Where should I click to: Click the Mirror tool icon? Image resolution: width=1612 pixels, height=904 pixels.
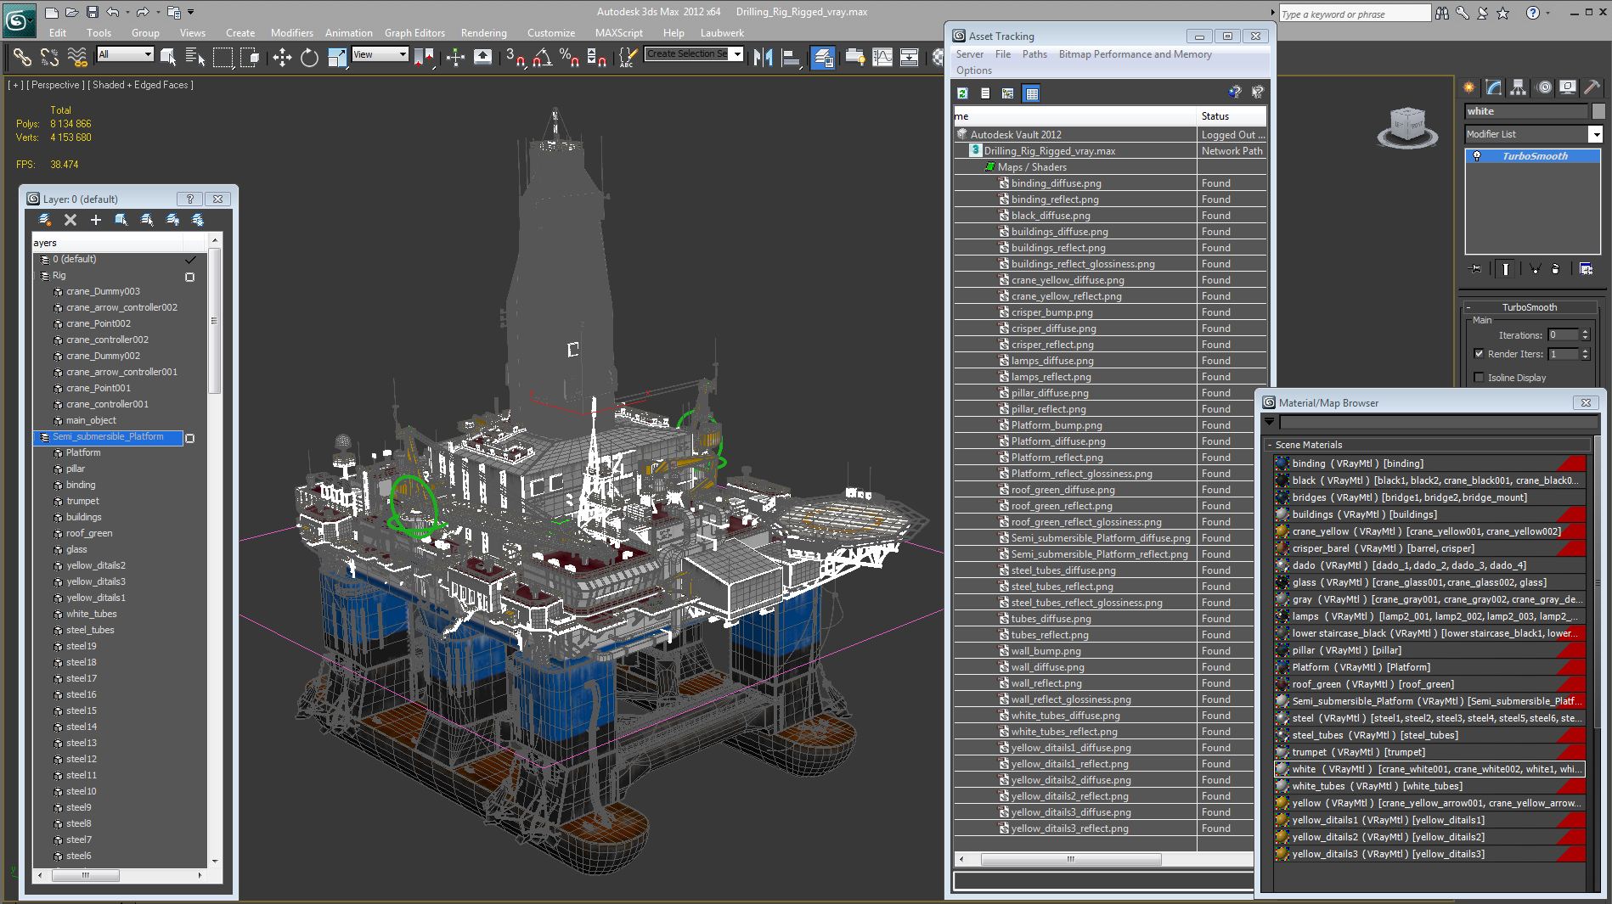point(763,57)
